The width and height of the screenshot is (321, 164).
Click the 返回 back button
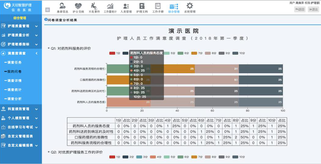click(300, 9)
